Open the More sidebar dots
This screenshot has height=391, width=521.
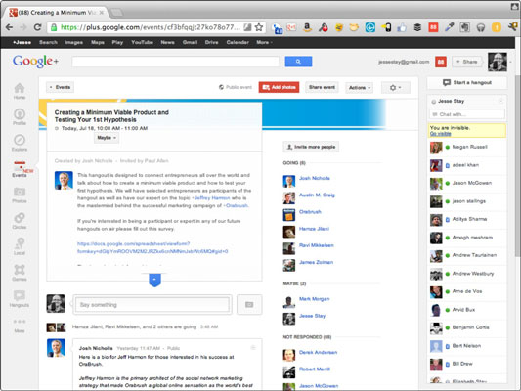[x=20, y=322]
